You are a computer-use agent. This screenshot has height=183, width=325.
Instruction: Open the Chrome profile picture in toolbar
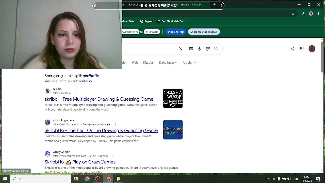pos(311,13)
